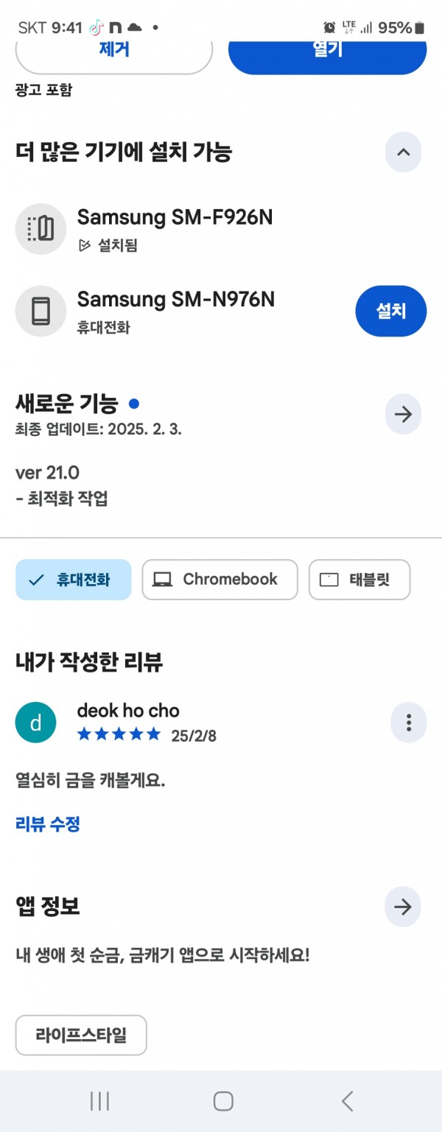The width and height of the screenshot is (442, 1132).
Task: Tap the 설치됨 installed status icon
Action: click(x=85, y=245)
